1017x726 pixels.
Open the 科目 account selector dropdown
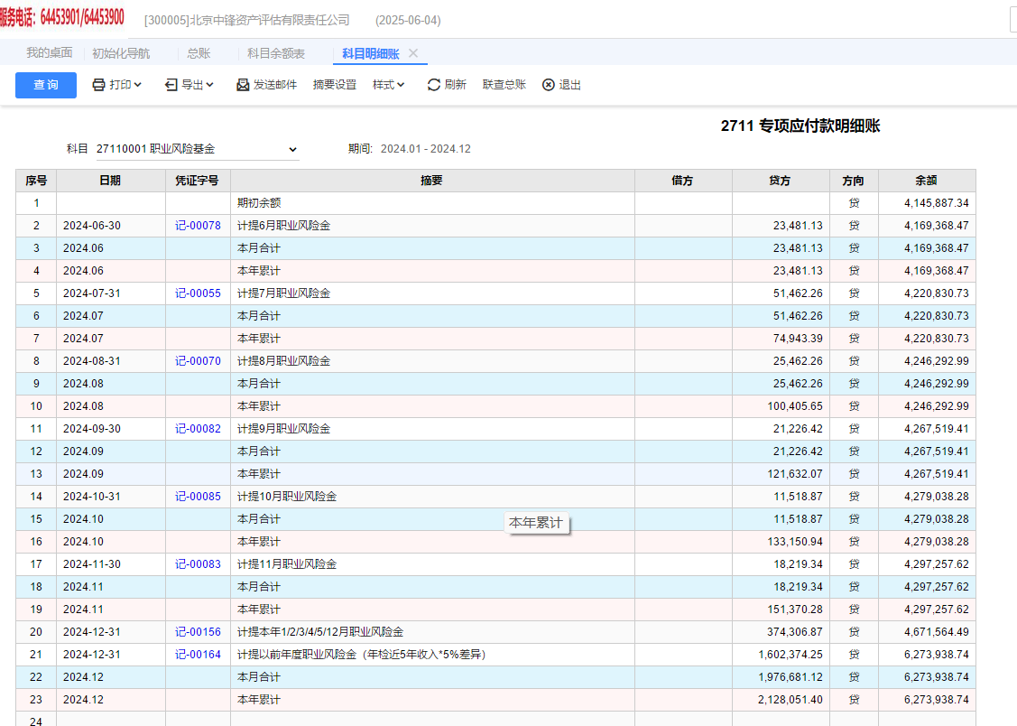[x=292, y=149]
